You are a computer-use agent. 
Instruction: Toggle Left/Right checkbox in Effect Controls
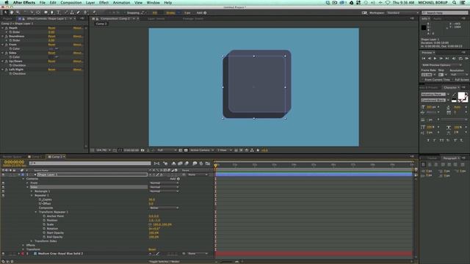[51, 73]
